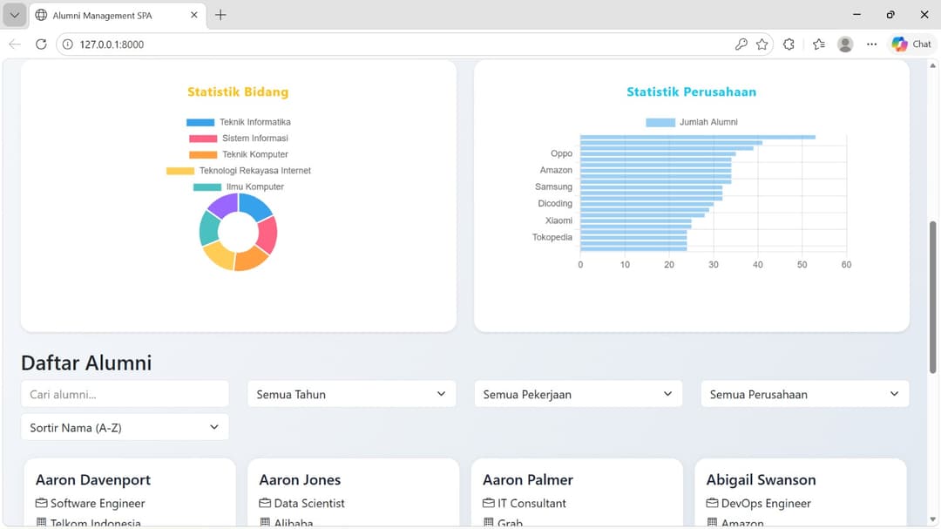The image size is (941, 529).
Task: Open the Semua Tahun dropdown
Action: tap(352, 395)
